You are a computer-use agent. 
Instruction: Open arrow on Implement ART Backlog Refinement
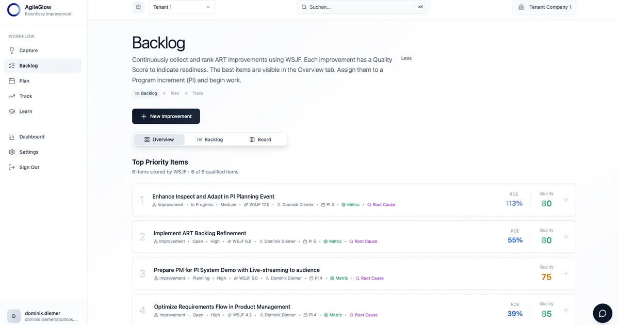tap(565, 236)
